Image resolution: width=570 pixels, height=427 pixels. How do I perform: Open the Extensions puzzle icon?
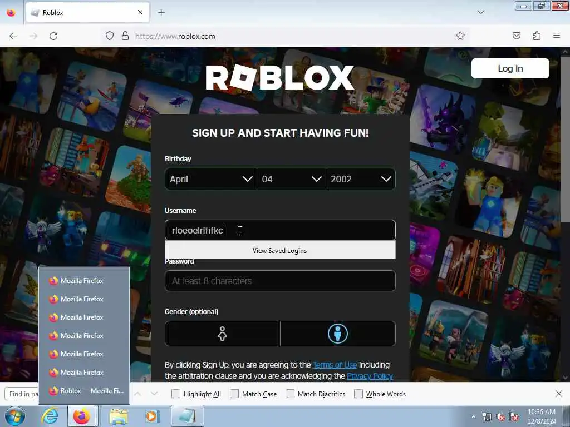(537, 36)
